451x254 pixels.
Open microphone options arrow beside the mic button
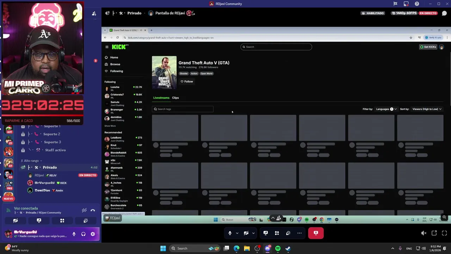[x=237, y=233]
